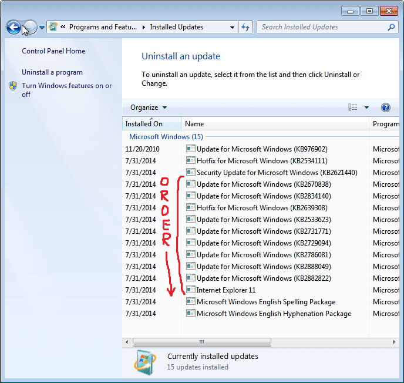Click the scroll right arrow
The width and height of the screenshot is (404, 383).
point(394,342)
